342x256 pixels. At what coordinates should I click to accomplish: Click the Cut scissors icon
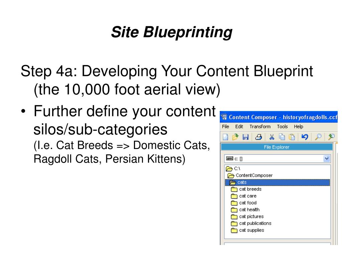point(272,137)
